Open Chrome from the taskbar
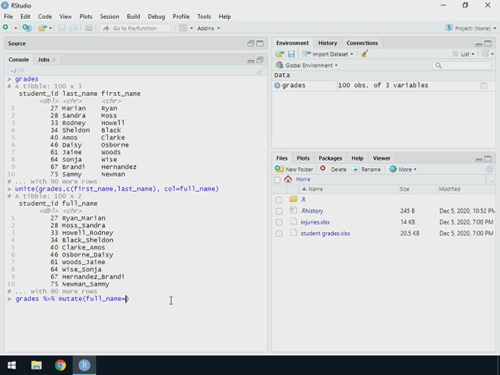Image resolution: width=500 pixels, height=375 pixels. 60,365
